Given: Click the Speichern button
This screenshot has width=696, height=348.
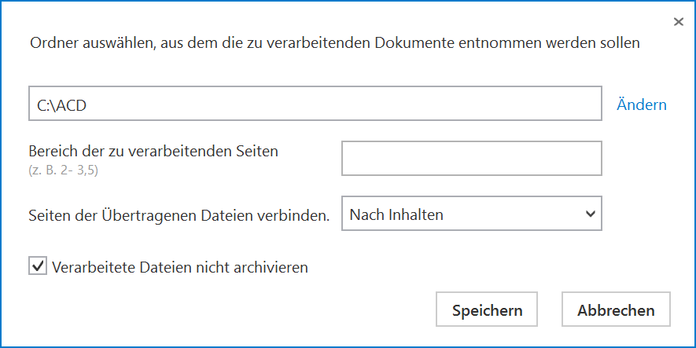Looking at the screenshot, I should point(487,309).
